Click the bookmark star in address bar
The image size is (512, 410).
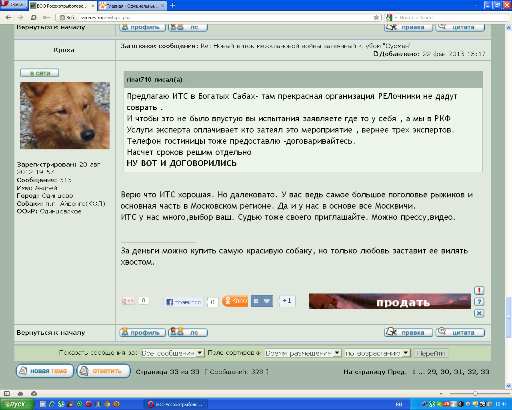tap(376, 18)
